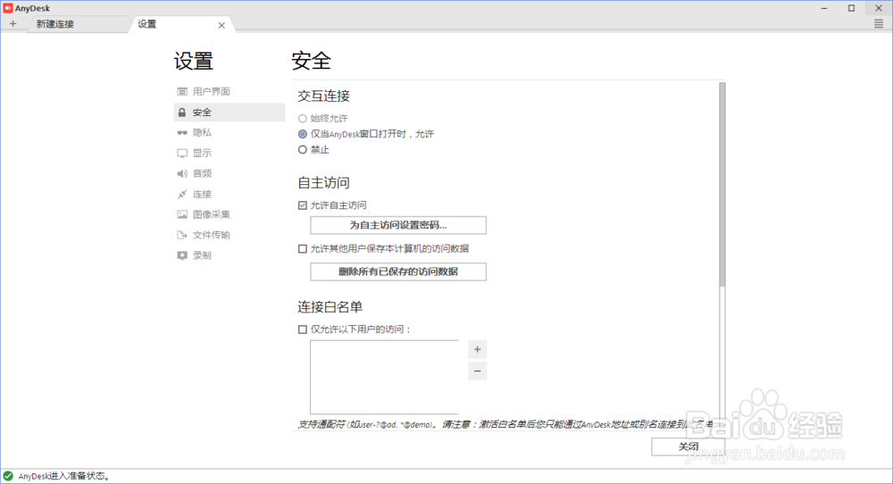893x484 pixels.
Task: Add whitelist entry with plus button
Action: (477, 350)
